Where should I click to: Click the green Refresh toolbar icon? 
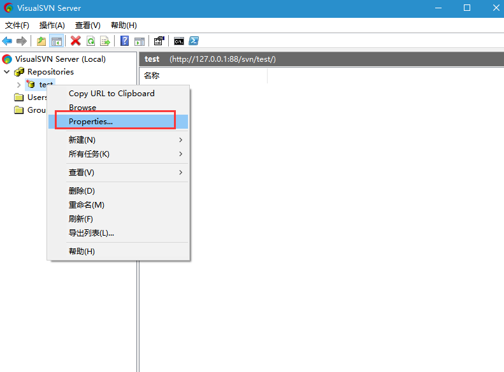[x=91, y=41]
